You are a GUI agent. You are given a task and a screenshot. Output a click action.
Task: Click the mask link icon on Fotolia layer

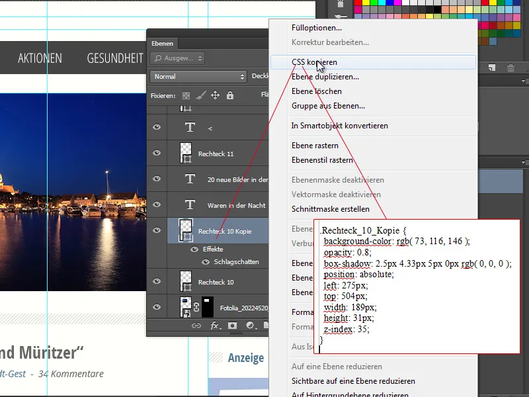click(196, 307)
